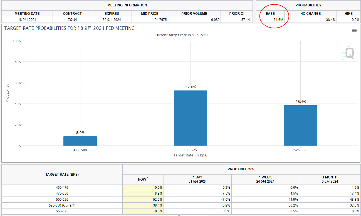The image size is (361, 216).
Task: Click the EASE column header
Action: (270, 14)
